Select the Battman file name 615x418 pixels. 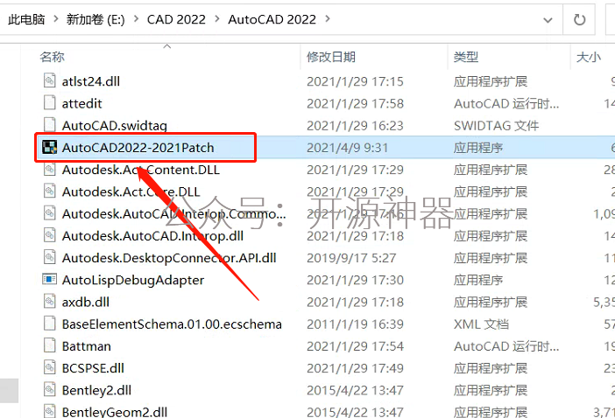pyautogui.click(x=86, y=346)
